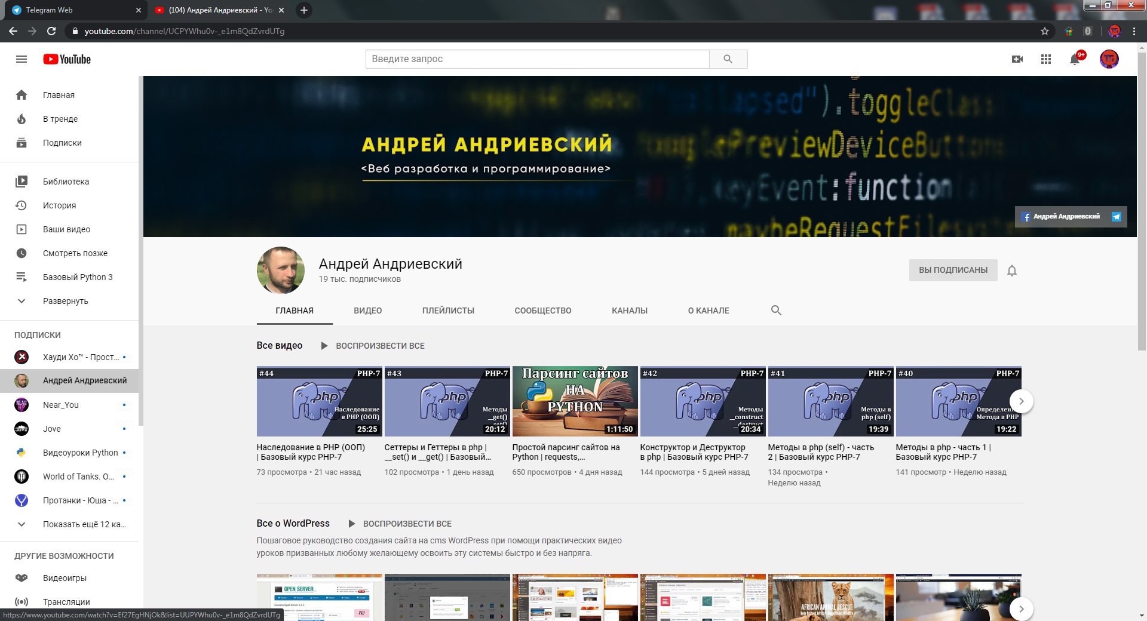Go to Главная in the sidebar
The width and height of the screenshot is (1147, 621).
pos(69,95)
